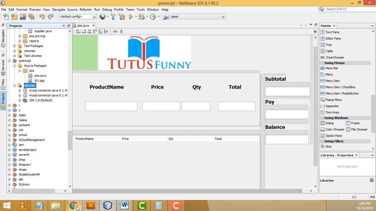Run the project with the green play icon
Image resolution: width=376 pixels, height=211 pixels.
[x=131, y=17]
